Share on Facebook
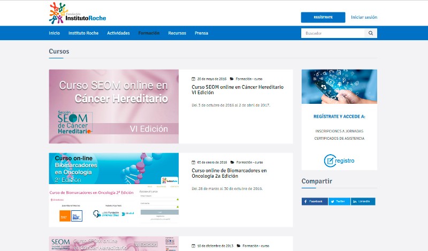This screenshot has height=251, width=428. tap(315, 202)
